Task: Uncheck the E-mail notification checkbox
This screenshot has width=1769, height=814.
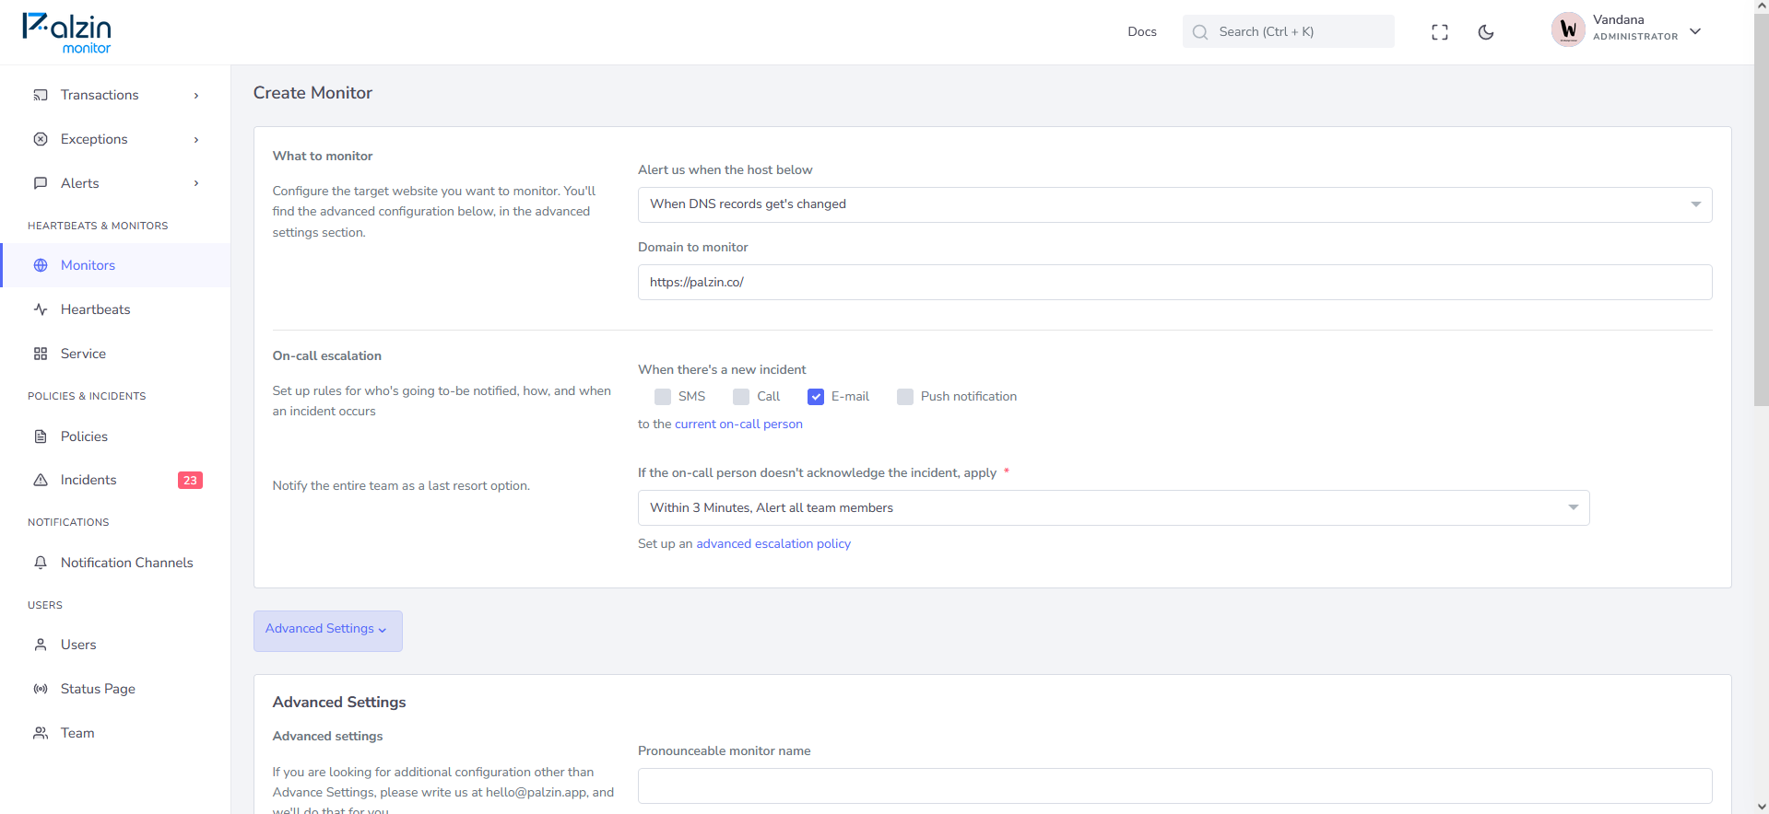Action: tap(816, 397)
